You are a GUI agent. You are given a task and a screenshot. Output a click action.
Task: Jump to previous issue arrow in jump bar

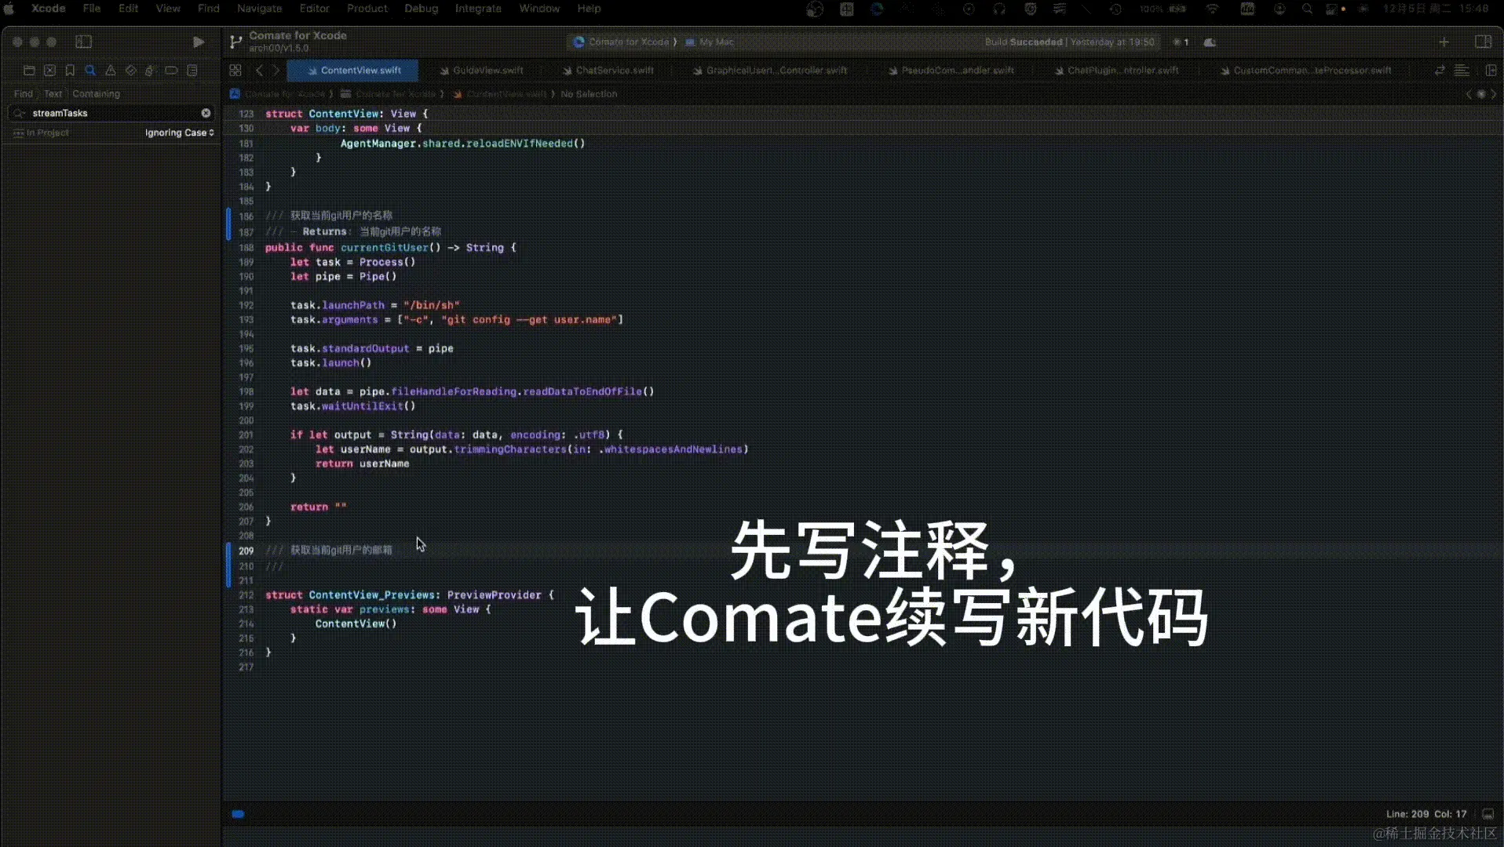coord(1469,94)
